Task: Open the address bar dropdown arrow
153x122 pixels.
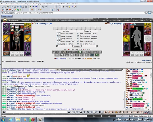Action: tap(144, 13)
